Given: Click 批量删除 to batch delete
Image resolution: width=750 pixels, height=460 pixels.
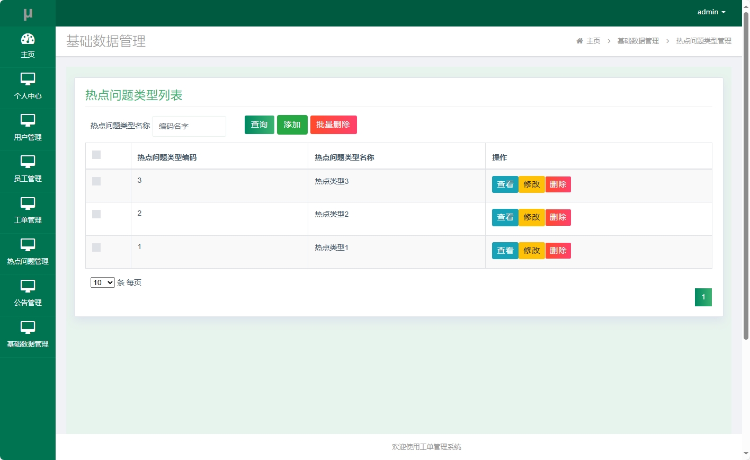Looking at the screenshot, I should click(x=333, y=125).
